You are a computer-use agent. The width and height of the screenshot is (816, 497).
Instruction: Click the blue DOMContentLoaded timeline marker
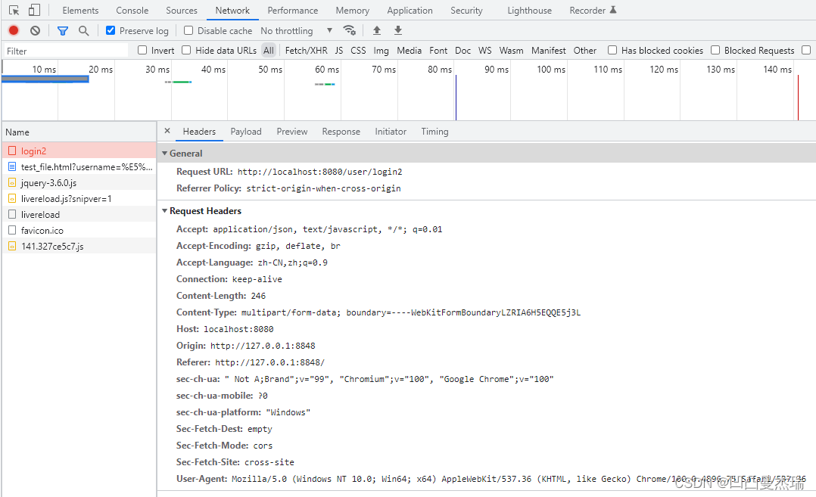pos(456,98)
